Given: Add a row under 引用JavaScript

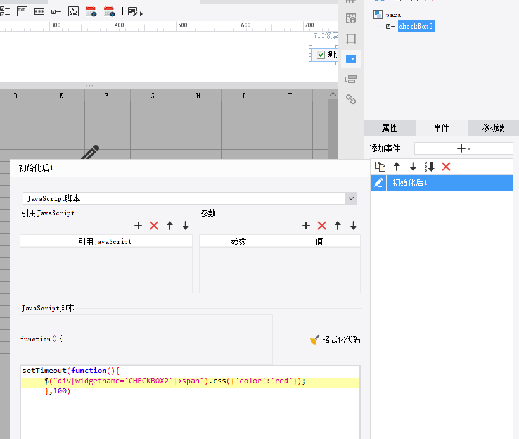Looking at the screenshot, I should 138,226.
